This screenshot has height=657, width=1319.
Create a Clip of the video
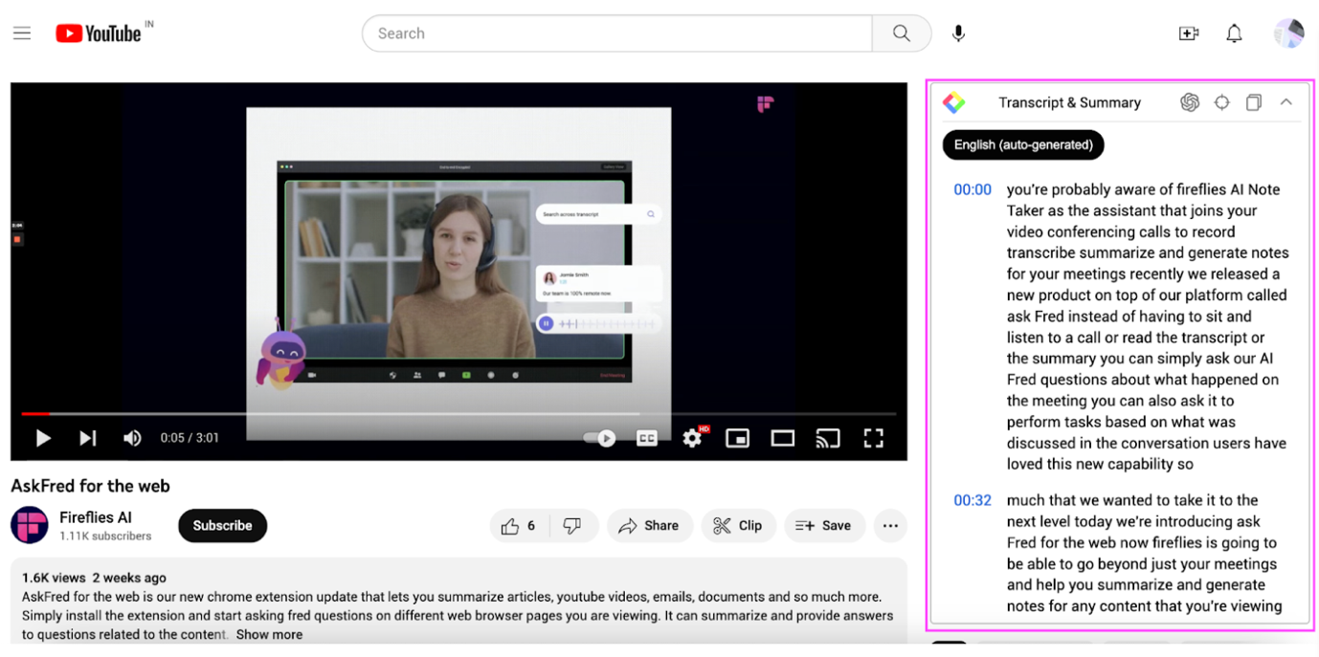pyautogui.click(x=738, y=526)
